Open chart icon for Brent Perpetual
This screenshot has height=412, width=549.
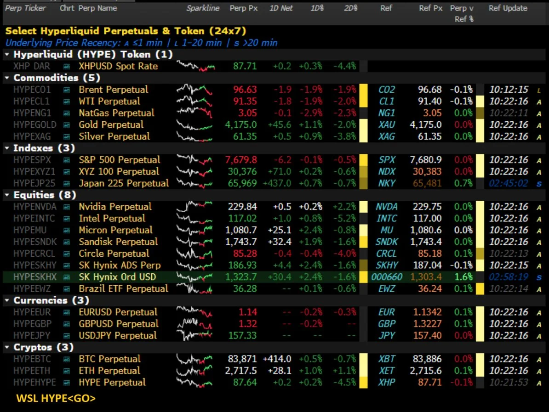pos(67,90)
